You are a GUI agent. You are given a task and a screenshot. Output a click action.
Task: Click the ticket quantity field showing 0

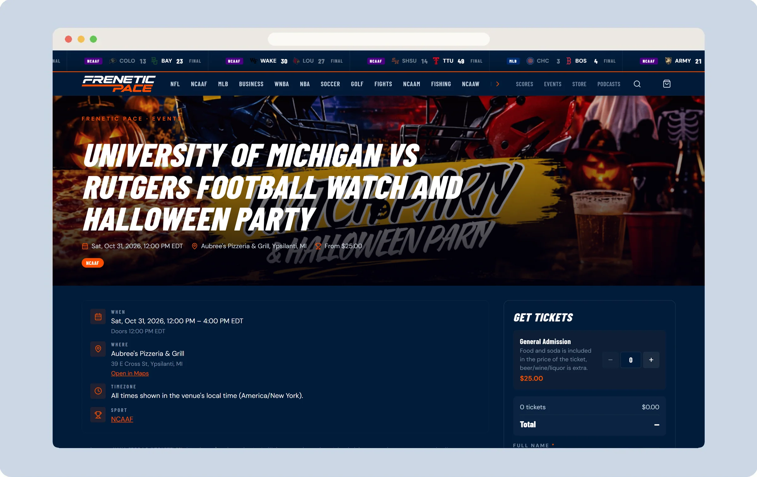tap(631, 360)
